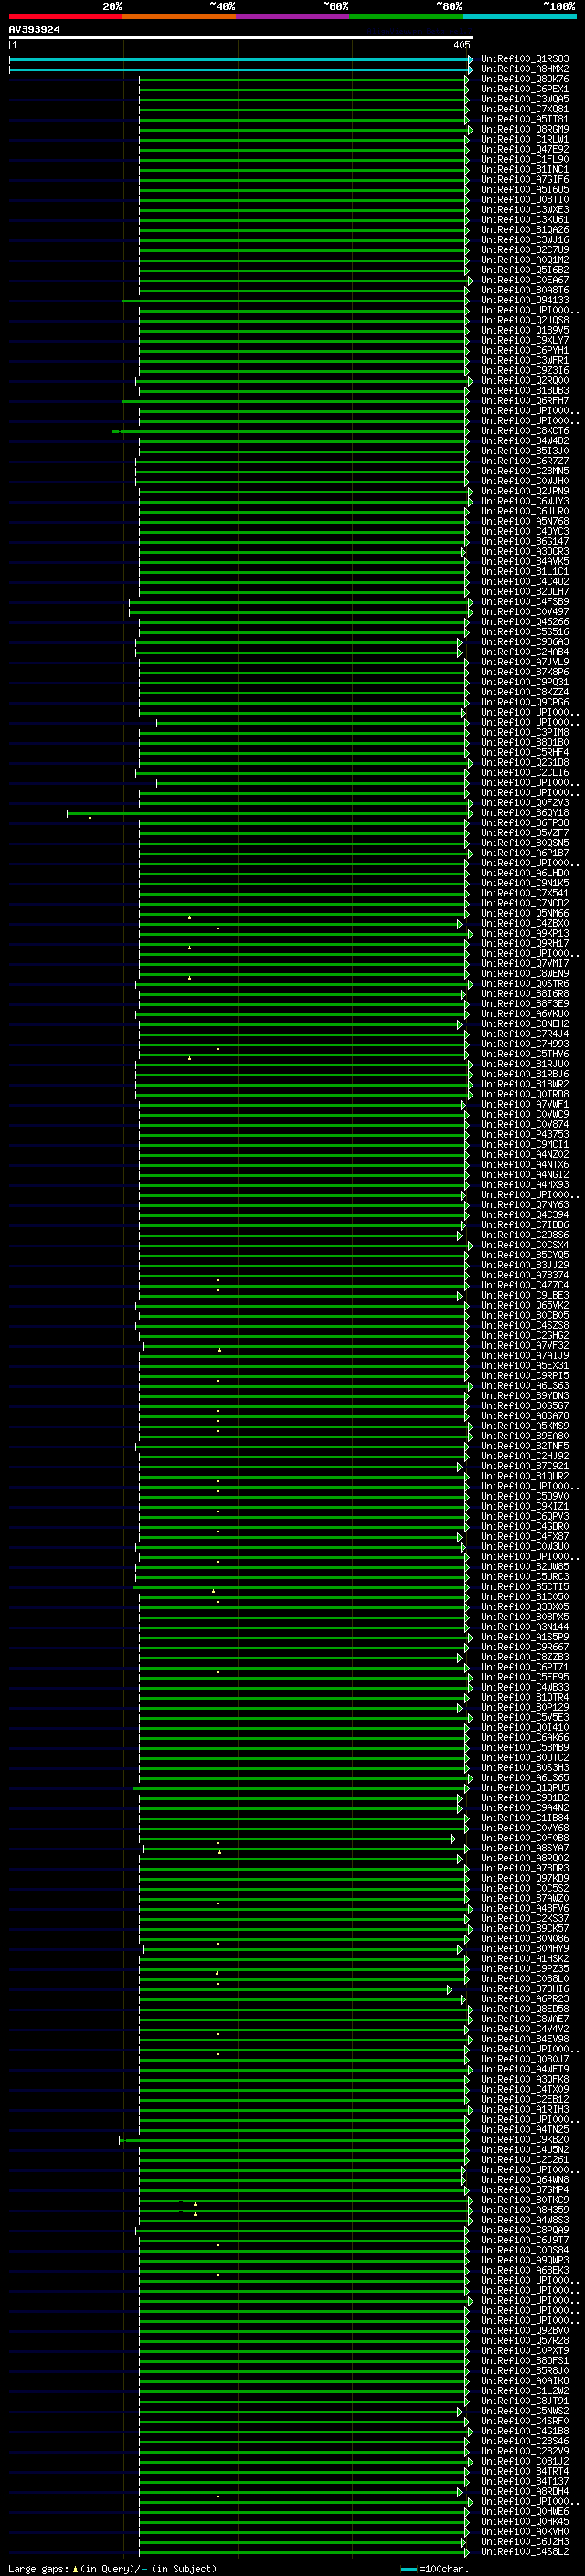Select the green ~80% identity color bar

[406, 16]
